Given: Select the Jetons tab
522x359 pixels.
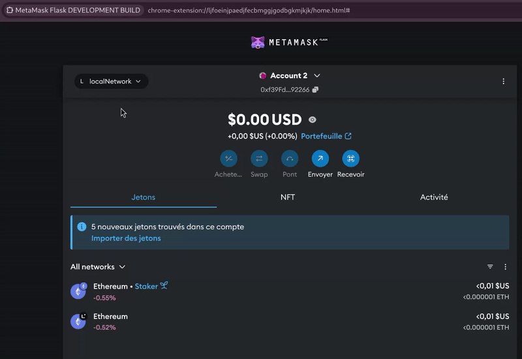Looking at the screenshot, I should point(144,197).
